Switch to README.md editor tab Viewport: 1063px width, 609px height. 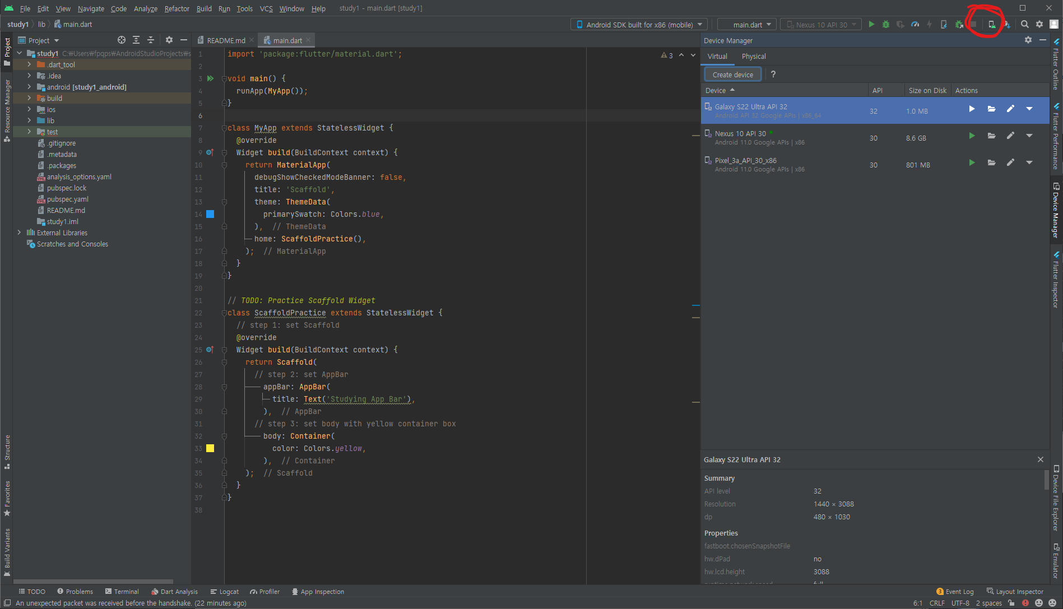pyautogui.click(x=225, y=40)
